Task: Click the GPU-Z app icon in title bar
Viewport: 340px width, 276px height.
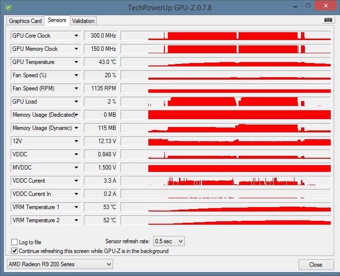Action: click(9, 8)
